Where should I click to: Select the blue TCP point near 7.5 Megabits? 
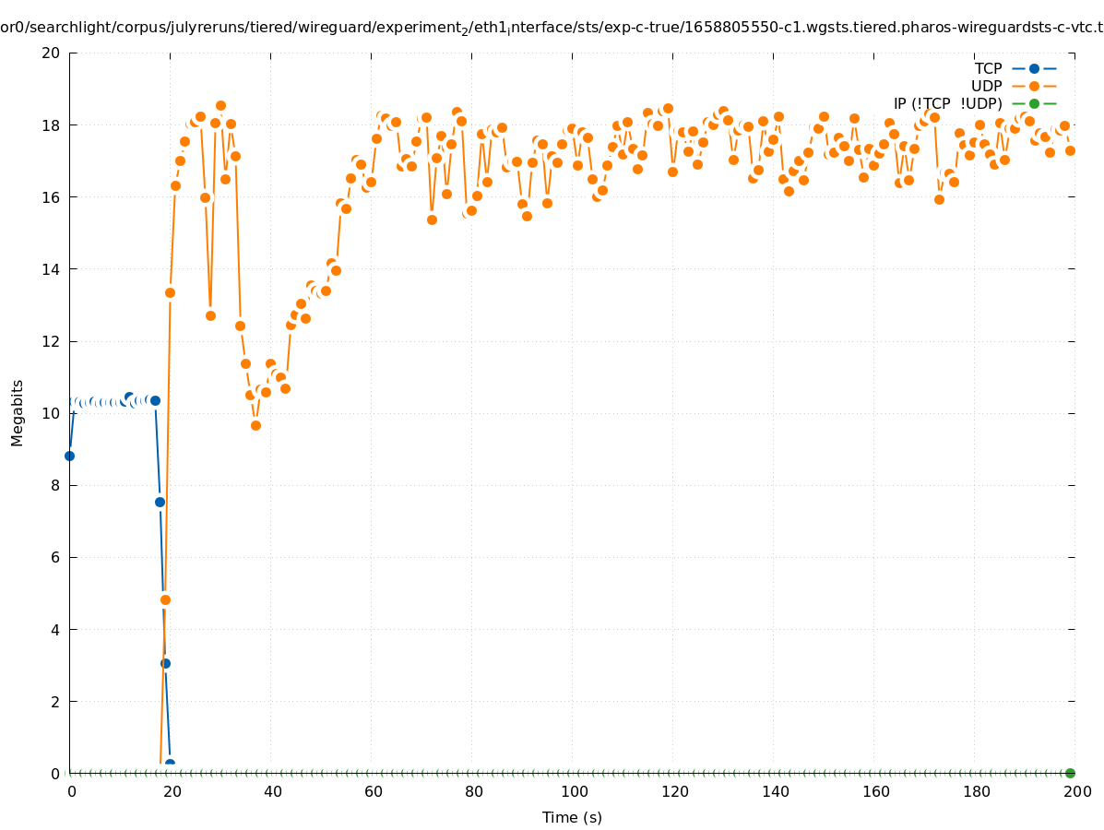coord(160,502)
